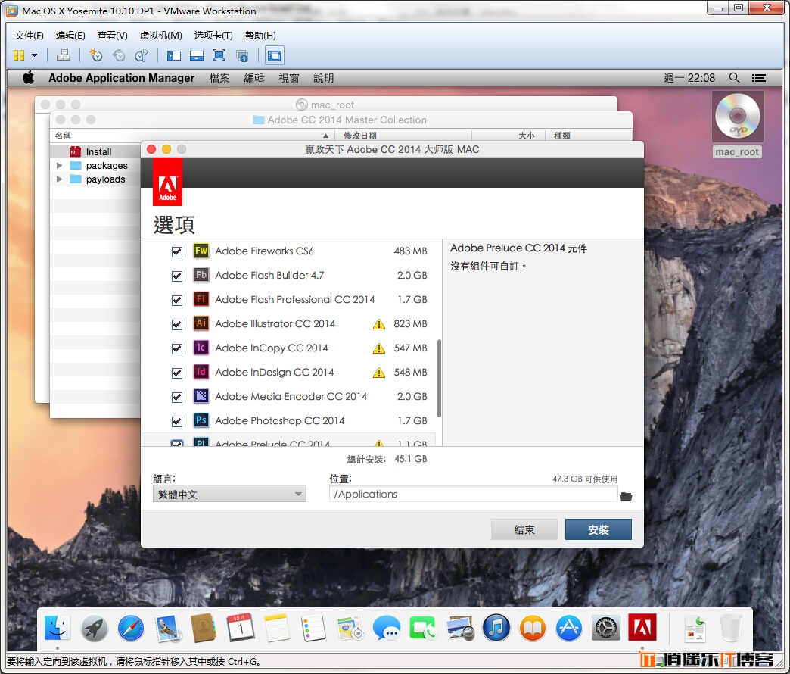Open the App Store in the Dock

pos(569,628)
